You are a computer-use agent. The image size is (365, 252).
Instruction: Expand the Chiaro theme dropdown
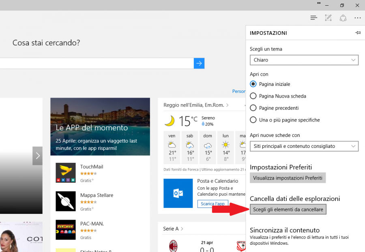304,60
